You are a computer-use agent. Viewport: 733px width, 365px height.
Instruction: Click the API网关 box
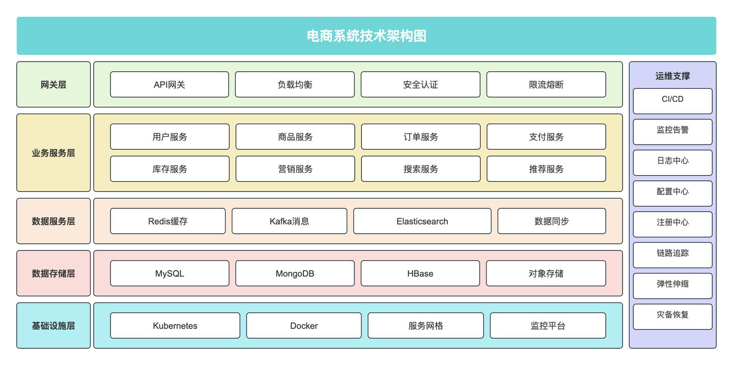[x=170, y=85]
